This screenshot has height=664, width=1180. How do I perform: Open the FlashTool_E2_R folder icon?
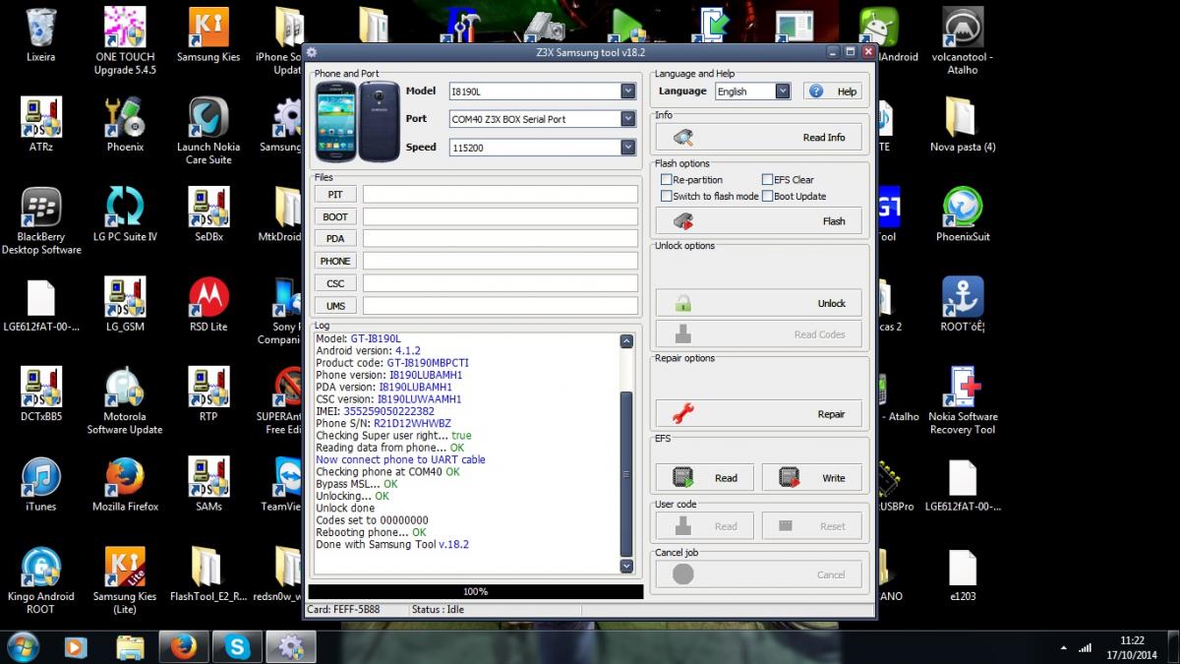pos(208,574)
